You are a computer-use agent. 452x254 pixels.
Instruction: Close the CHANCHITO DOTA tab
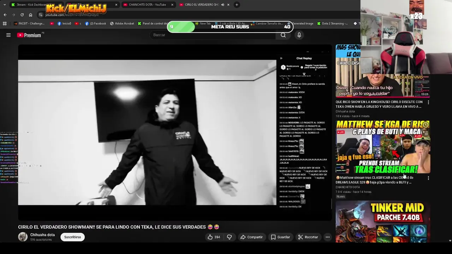(x=172, y=5)
